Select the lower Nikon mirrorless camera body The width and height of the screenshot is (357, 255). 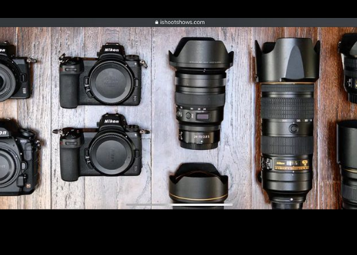[x=102, y=147]
